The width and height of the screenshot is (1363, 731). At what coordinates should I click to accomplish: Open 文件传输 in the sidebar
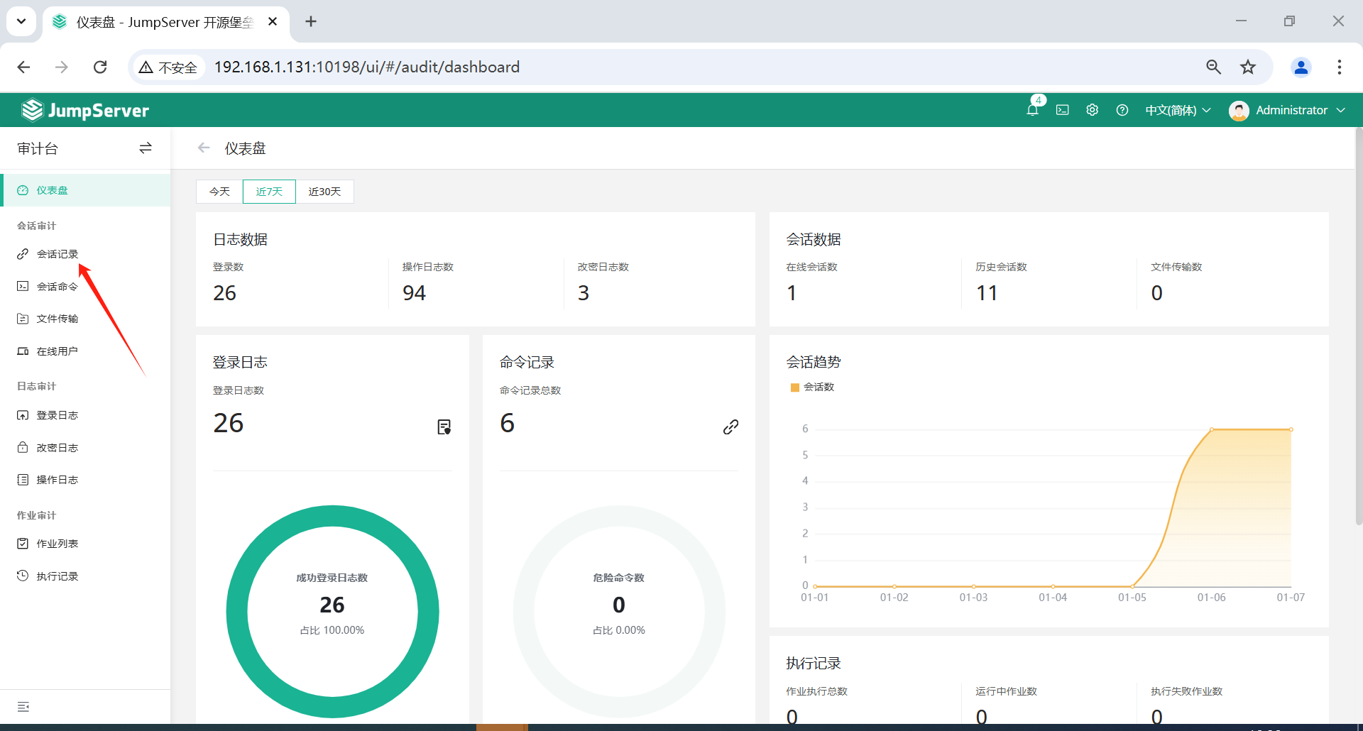pyautogui.click(x=85, y=319)
